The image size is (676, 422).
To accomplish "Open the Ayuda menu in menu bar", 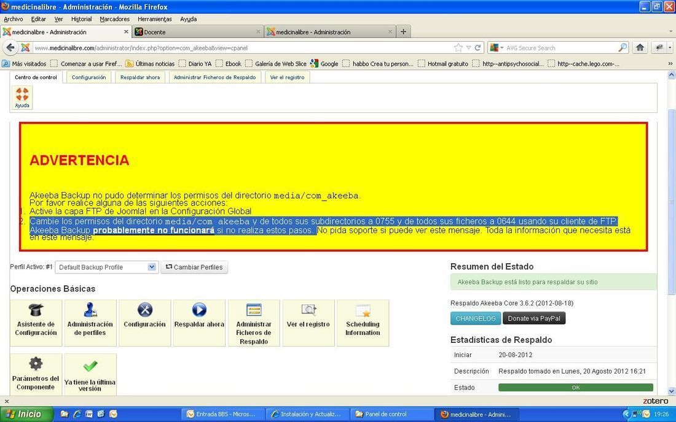I will (x=189, y=19).
